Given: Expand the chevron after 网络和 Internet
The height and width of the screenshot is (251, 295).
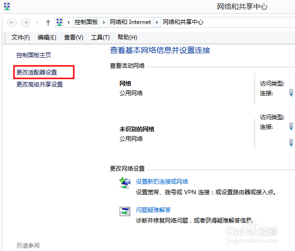Looking at the screenshot, I should (x=157, y=22).
